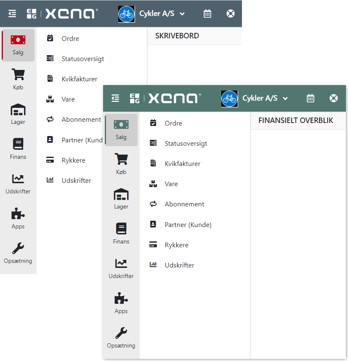Screen dimensions: 348x361
Task: Collapse the side menu in the green-header window
Action: pyautogui.click(x=115, y=98)
